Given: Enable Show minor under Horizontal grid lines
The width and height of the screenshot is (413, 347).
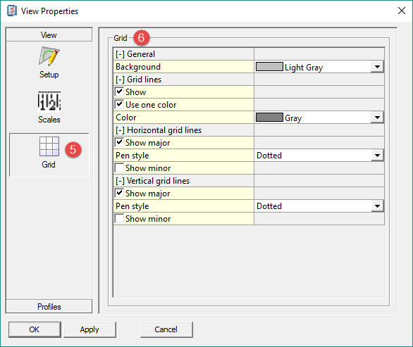Looking at the screenshot, I should click(119, 168).
